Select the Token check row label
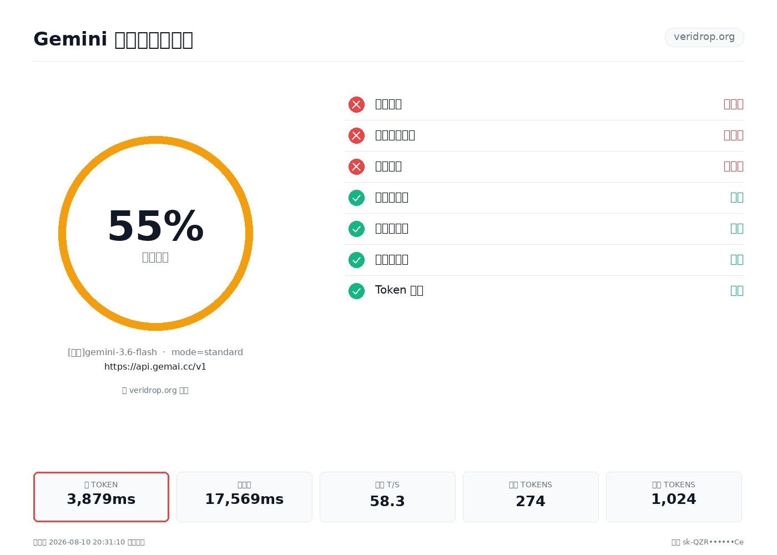 [399, 290]
